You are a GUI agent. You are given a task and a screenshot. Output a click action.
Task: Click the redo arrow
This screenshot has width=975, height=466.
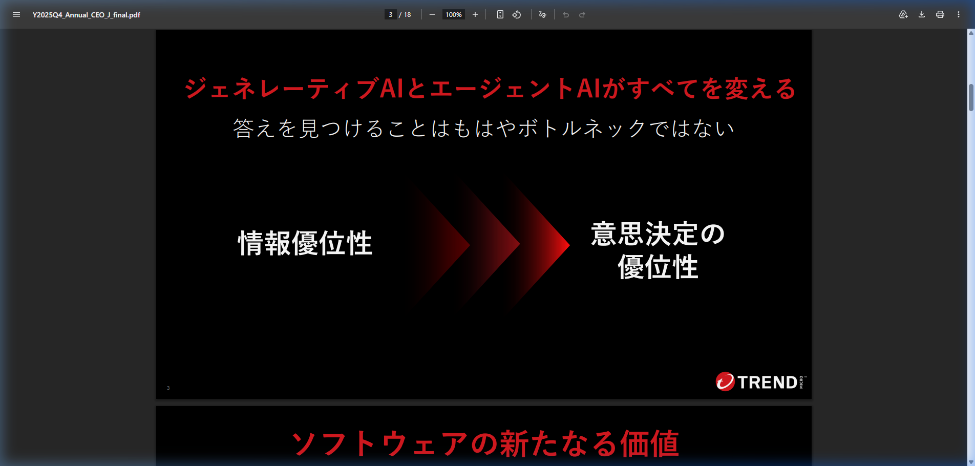click(582, 14)
